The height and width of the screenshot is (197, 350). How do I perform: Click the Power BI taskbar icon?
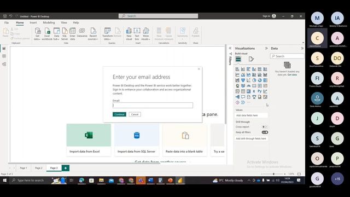pos(180,180)
